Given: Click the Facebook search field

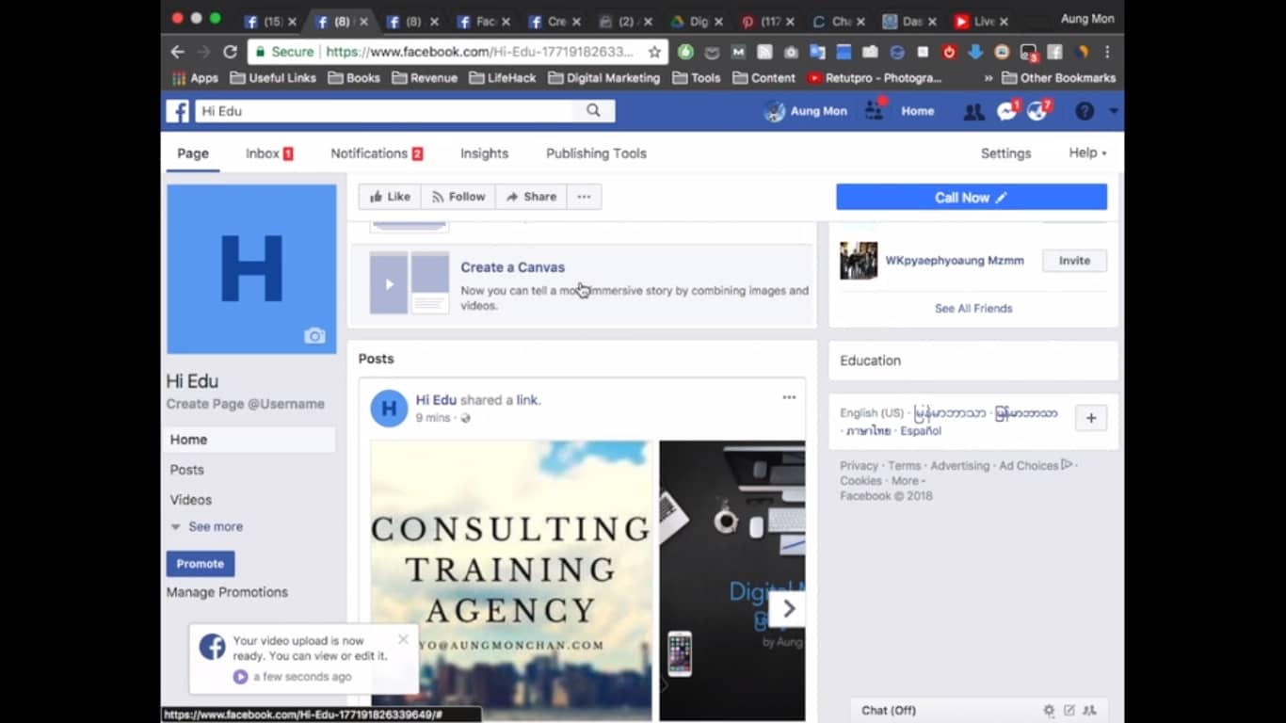Looking at the screenshot, I should tap(385, 111).
